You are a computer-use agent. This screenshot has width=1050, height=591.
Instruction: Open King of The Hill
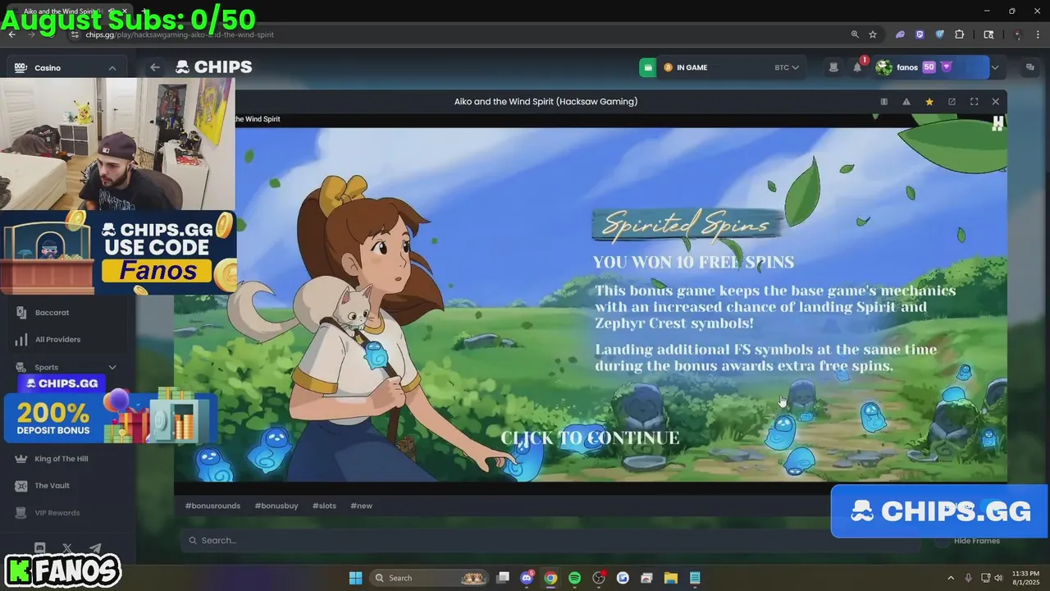(x=62, y=459)
